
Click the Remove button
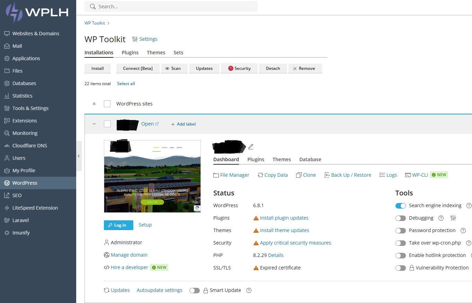pyautogui.click(x=305, y=68)
